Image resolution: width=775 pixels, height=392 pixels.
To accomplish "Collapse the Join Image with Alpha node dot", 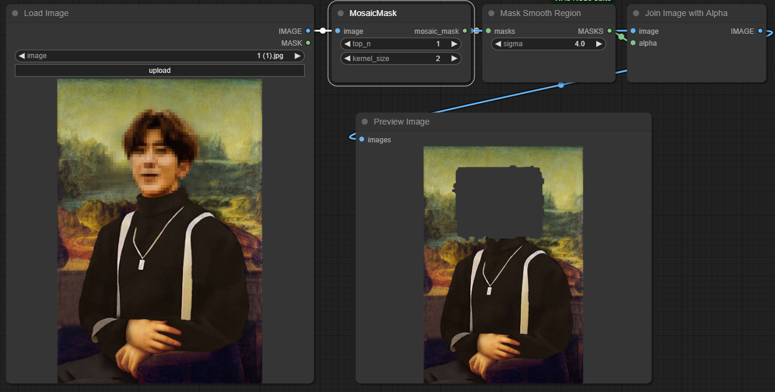I will [x=636, y=13].
